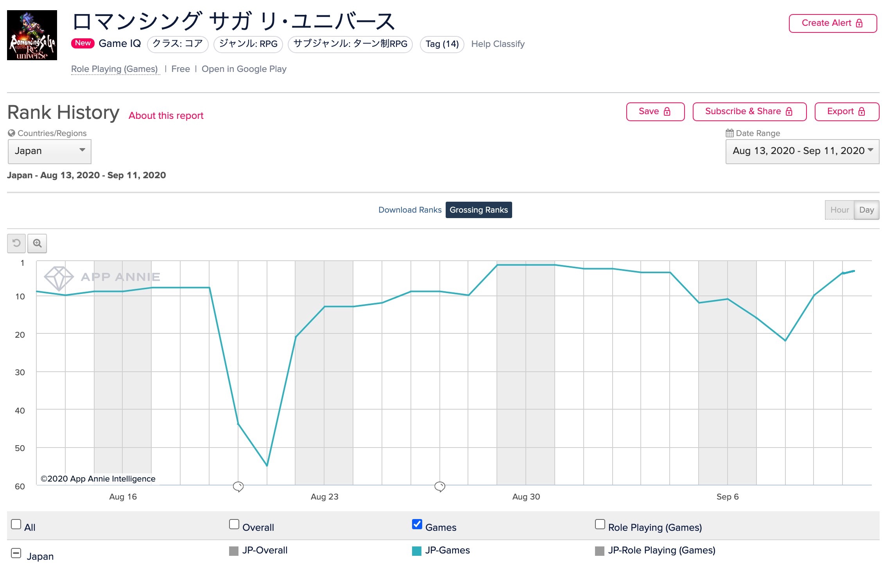The width and height of the screenshot is (889, 573).
Task: Click the Sep 6 axis label
Action: (x=728, y=497)
